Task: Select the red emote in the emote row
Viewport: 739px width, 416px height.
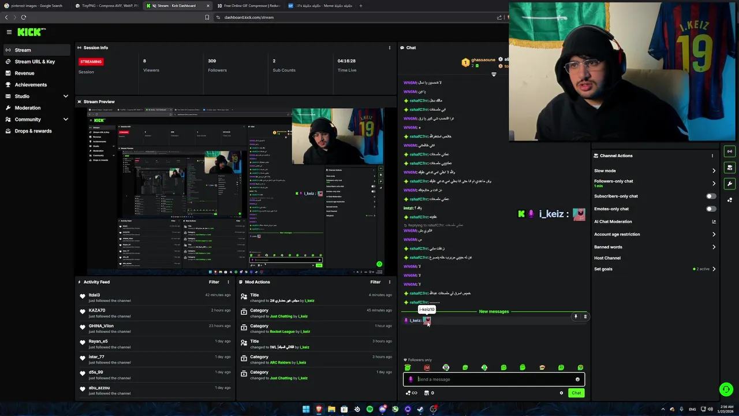Action: click(427, 367)
